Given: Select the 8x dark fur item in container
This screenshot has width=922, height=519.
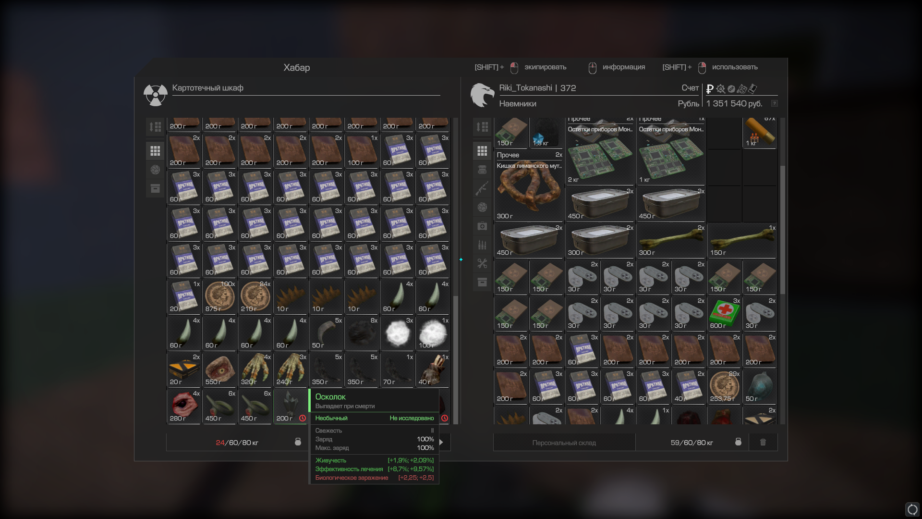Looking at the screenshot, I should (x=361, y=334).
